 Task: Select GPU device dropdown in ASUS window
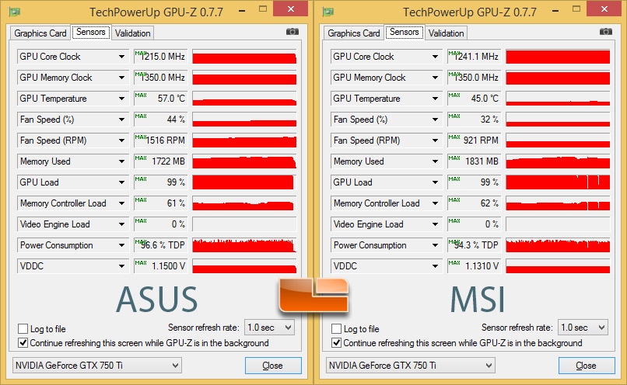point(97,365)
